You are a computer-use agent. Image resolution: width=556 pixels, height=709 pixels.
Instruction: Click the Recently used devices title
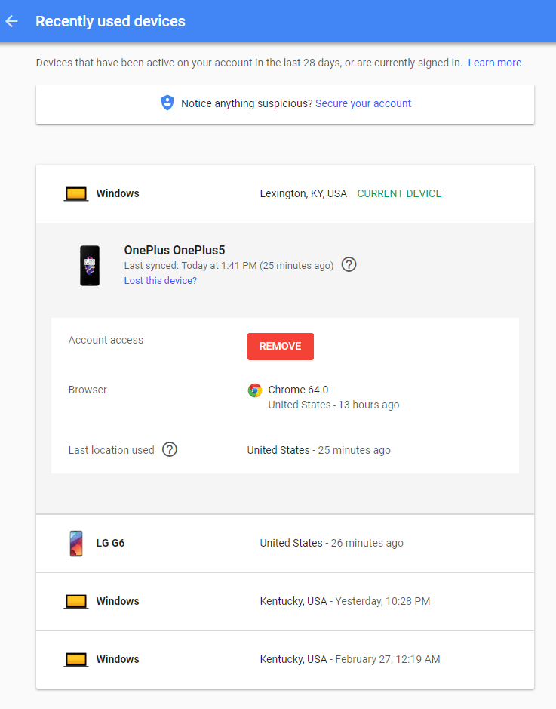click(110, 21)
